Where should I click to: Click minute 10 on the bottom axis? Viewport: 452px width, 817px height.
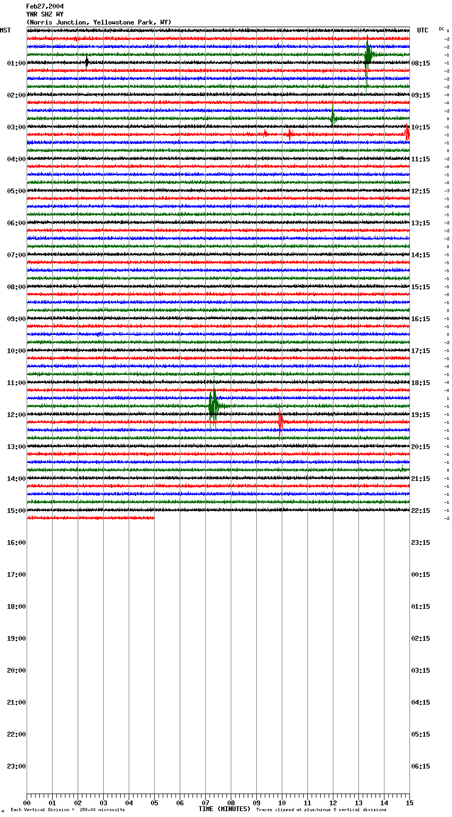pos(282,803)
